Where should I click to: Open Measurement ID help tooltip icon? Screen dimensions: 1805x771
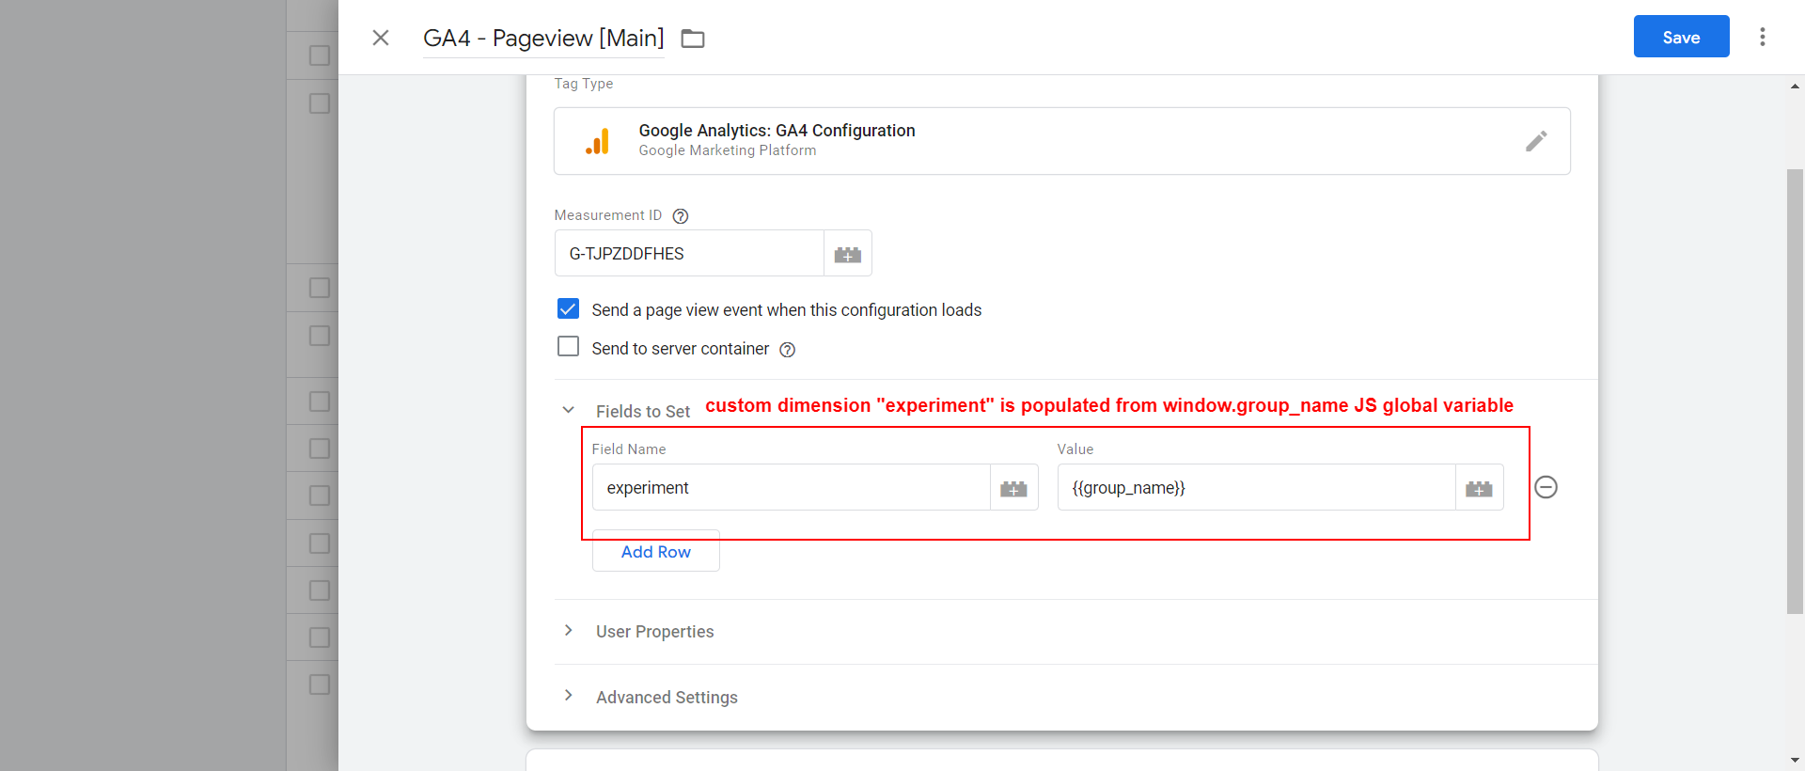(x=681, y=216)
